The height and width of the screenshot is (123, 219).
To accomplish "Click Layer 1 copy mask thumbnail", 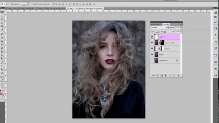I will [162, 43].
